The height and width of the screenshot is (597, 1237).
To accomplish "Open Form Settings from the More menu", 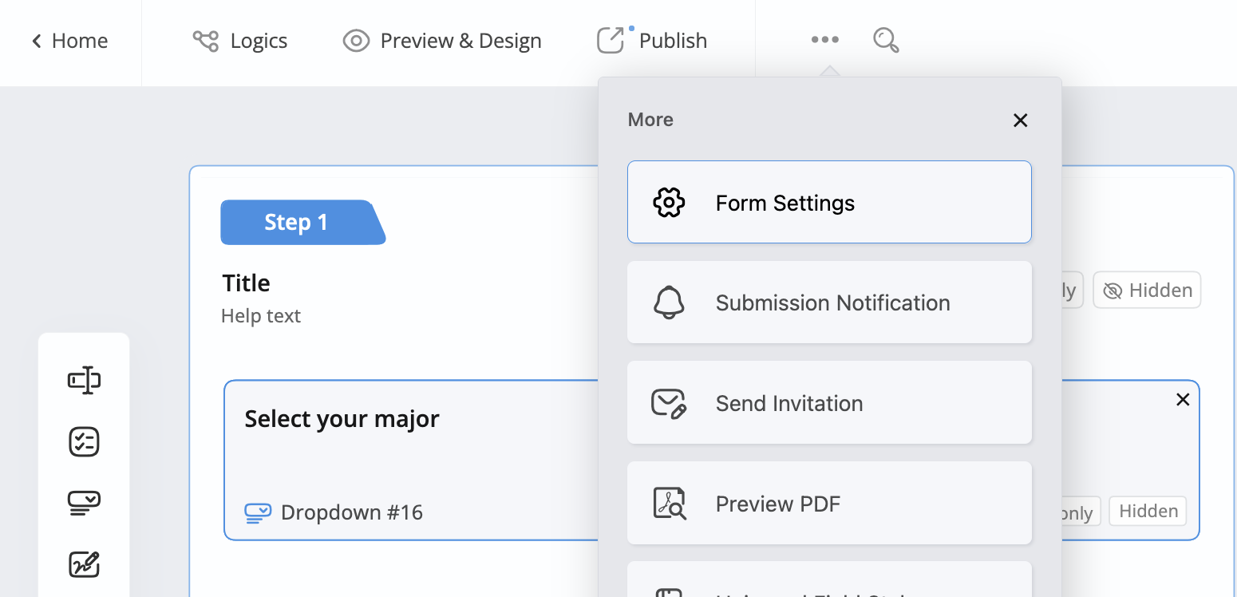I will pyautogui.click(x=828, y=203).
